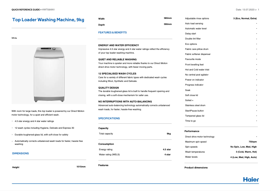
Task: Select the SPECIFICATIONS section heading
Action: 109,119
